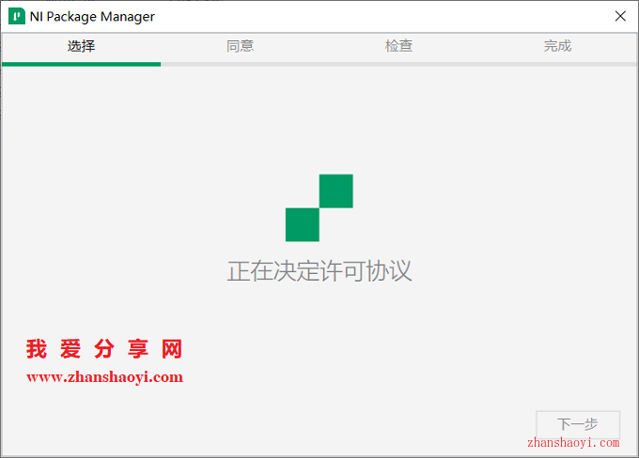639x458 pixels.
Task: Open the red www.zhanshaoyi.com link
Action: 104,377
